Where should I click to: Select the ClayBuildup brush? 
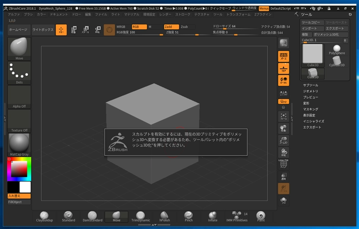click(x=44, y=216)
